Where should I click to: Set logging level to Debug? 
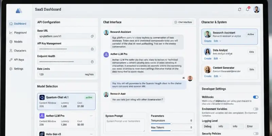click(x=208, y=126)
